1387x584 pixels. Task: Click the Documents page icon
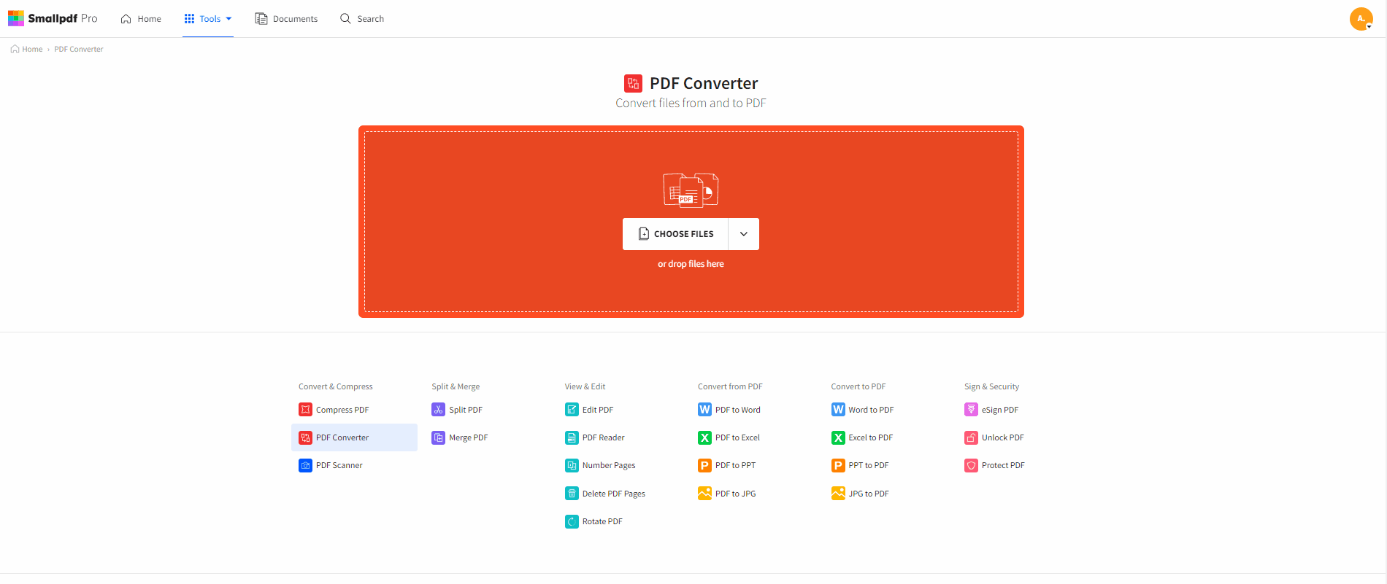(261, 19)
